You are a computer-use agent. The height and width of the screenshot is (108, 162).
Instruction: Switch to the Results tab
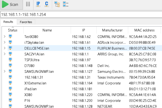tap(8, 22)
